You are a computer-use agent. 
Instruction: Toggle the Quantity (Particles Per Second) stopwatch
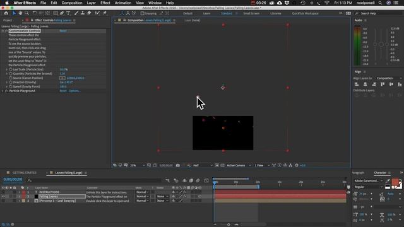click(x=11, y=74)
